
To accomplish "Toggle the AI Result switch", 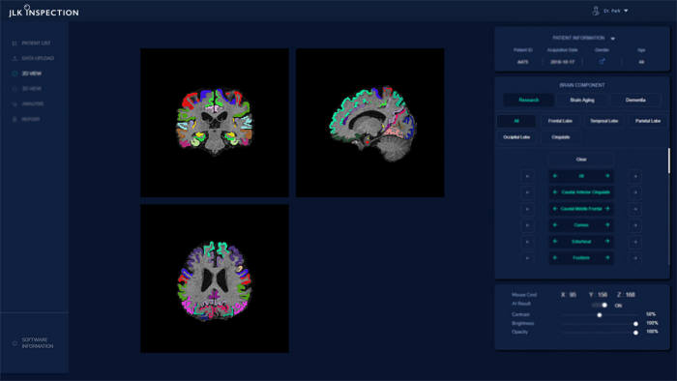I will pyautogui.click(x=600, y=305).
